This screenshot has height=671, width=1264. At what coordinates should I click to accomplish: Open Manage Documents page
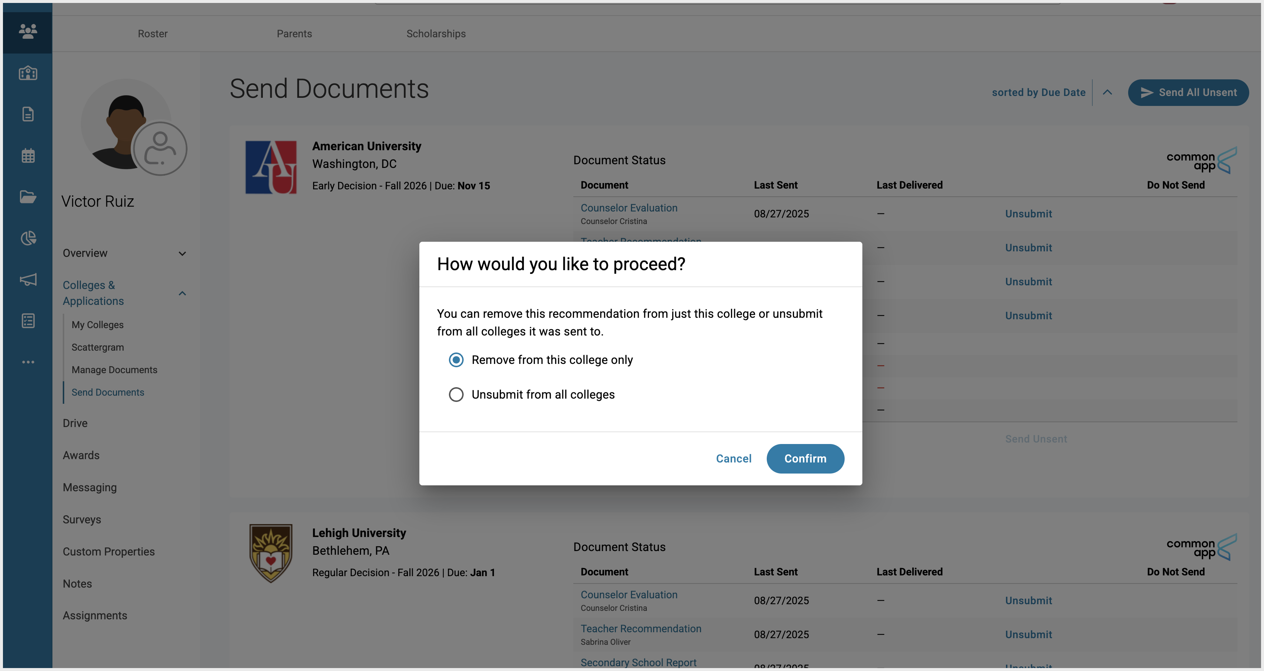pos(114,370)
